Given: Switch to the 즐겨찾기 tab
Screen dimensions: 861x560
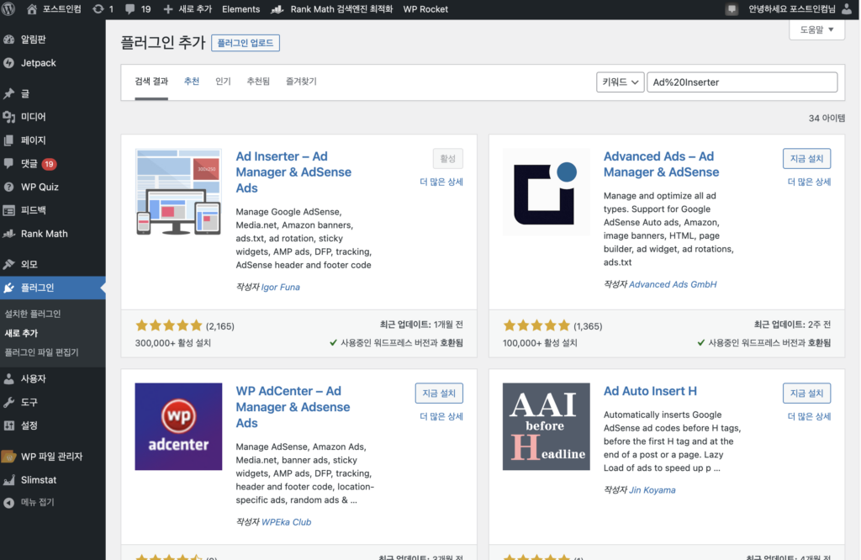Looking at the screenshot, I should [301, 82].
